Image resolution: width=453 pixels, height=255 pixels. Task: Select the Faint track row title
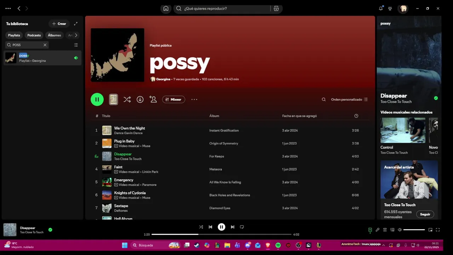[118, 167]
